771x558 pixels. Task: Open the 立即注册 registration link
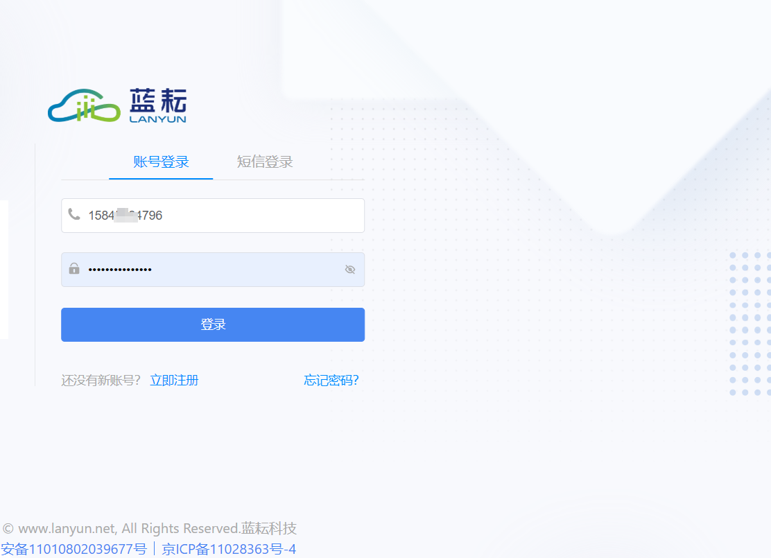(x=174, y=380)
